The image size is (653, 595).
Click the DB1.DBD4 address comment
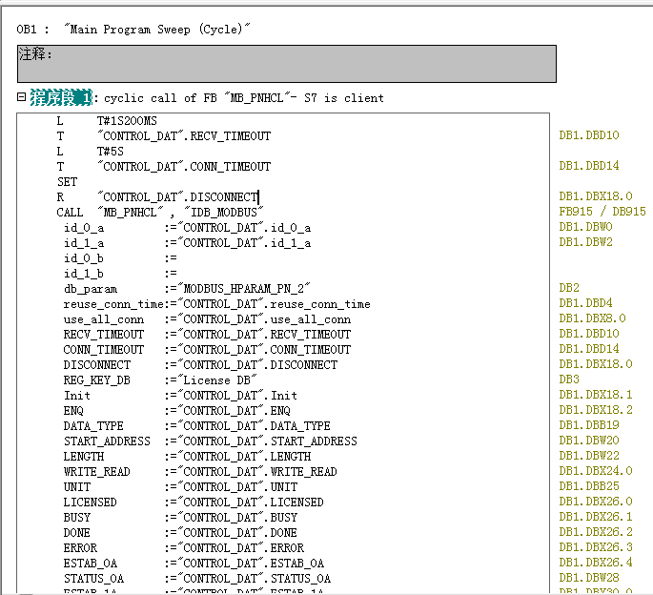[x=585, y=303]
